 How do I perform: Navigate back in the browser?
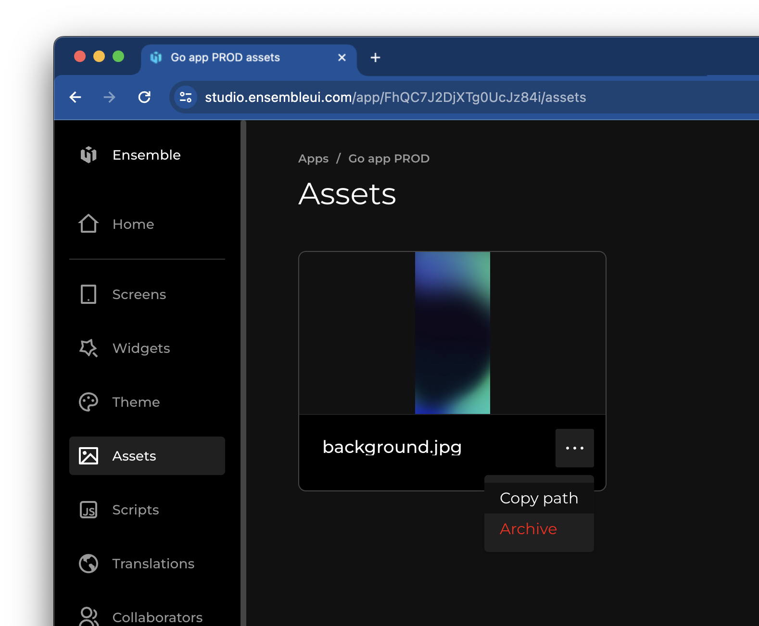click(76, 98)
